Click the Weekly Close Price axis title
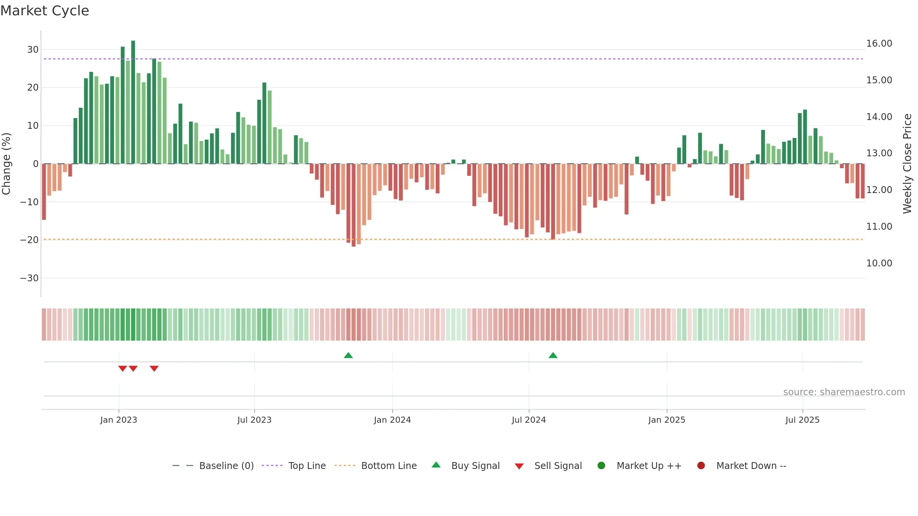The height and width of the screenshot is (516, 918). click(907, 164)
